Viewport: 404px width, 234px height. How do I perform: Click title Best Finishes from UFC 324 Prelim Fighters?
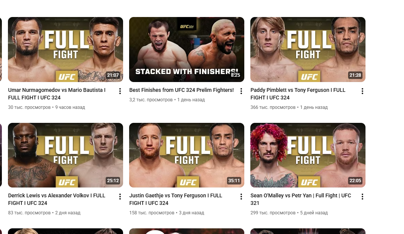coord(181,90)
